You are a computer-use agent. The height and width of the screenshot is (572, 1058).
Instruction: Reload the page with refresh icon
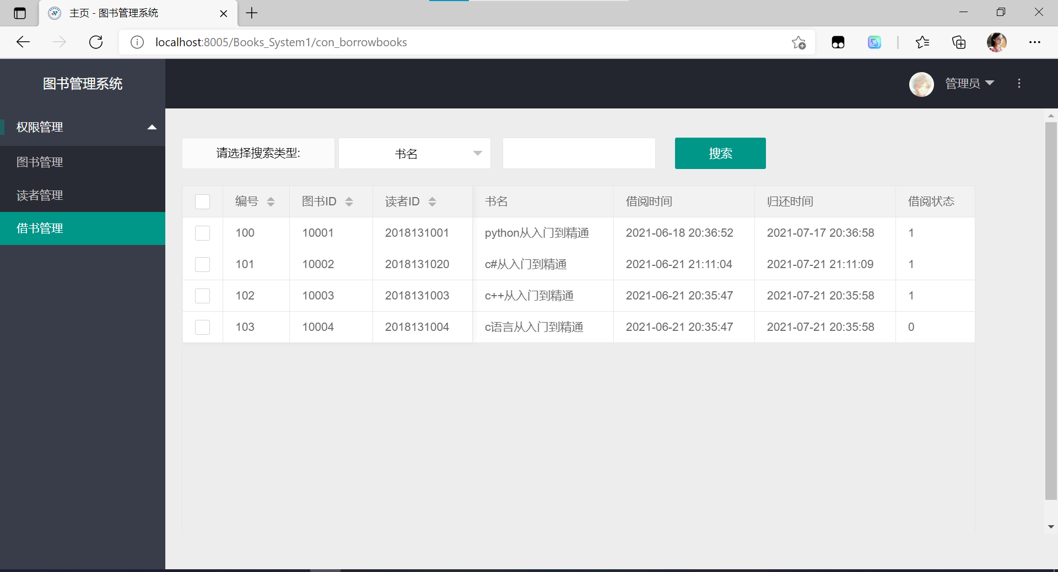pos(96,42)
